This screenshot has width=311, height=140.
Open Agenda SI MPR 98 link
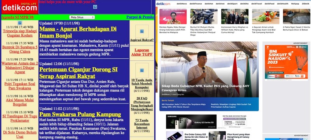pos(17,17)
